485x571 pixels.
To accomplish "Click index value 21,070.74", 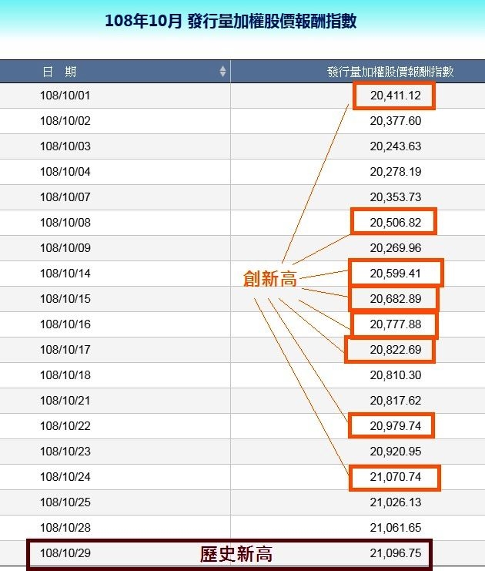I will [396, 477].
